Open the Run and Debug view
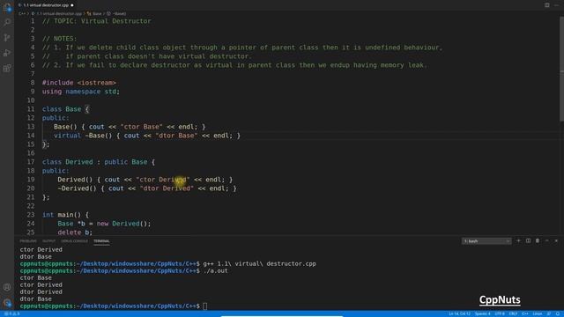The image size is (564, 317). coord(7,53)
